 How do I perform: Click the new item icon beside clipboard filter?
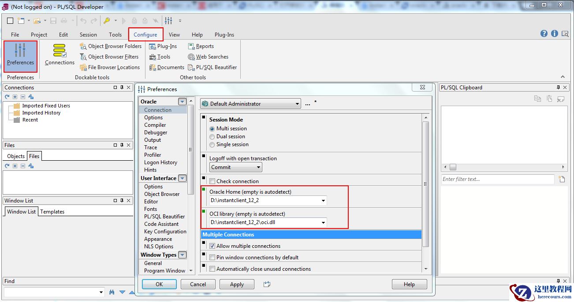562,179
